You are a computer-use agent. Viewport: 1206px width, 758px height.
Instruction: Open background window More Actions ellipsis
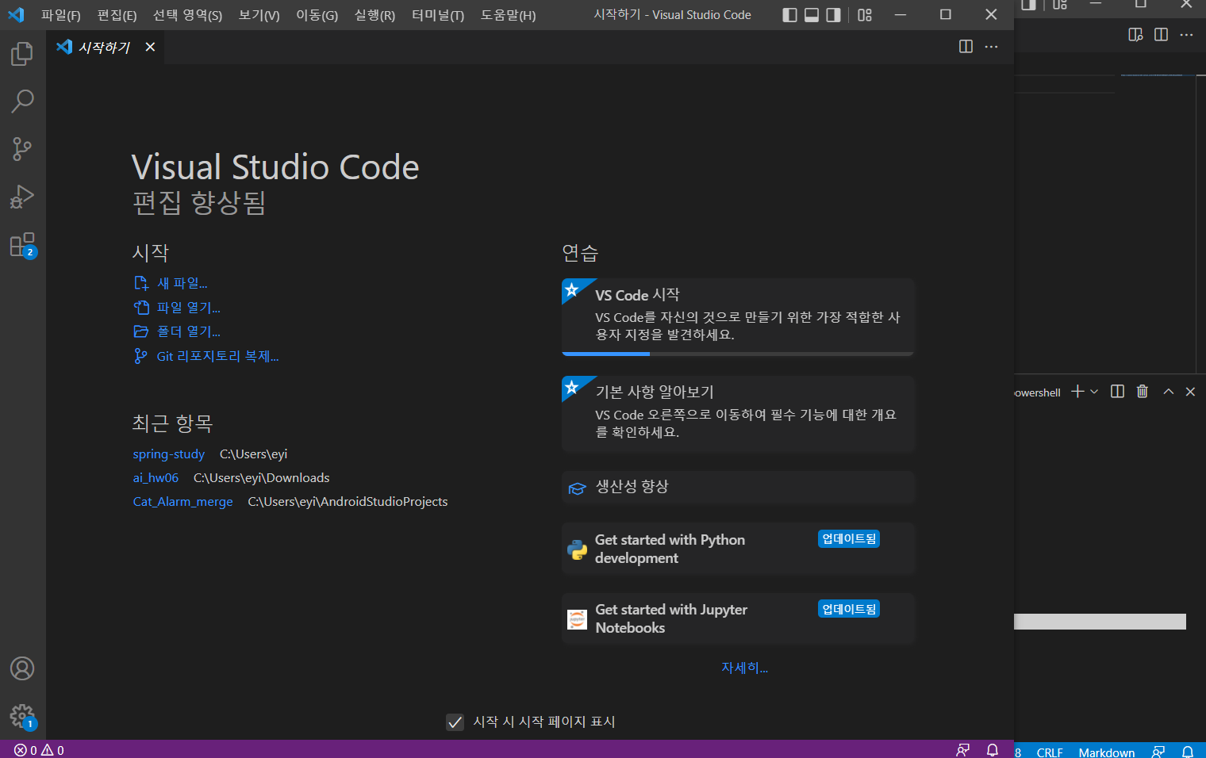[1186, 35]
